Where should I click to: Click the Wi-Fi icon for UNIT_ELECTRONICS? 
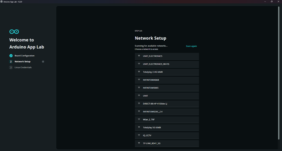click(139, 56)
